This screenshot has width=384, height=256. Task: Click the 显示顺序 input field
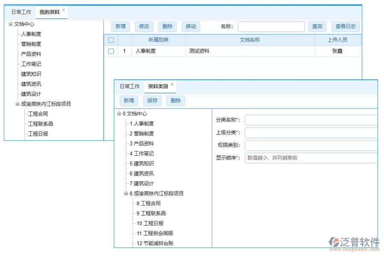(x=311, y=158)
